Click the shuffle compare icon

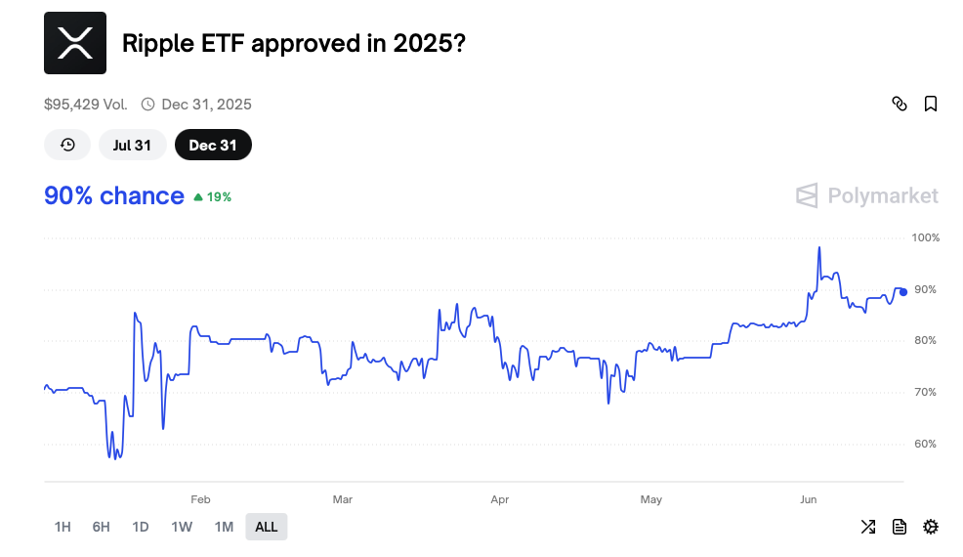point(868,527)
